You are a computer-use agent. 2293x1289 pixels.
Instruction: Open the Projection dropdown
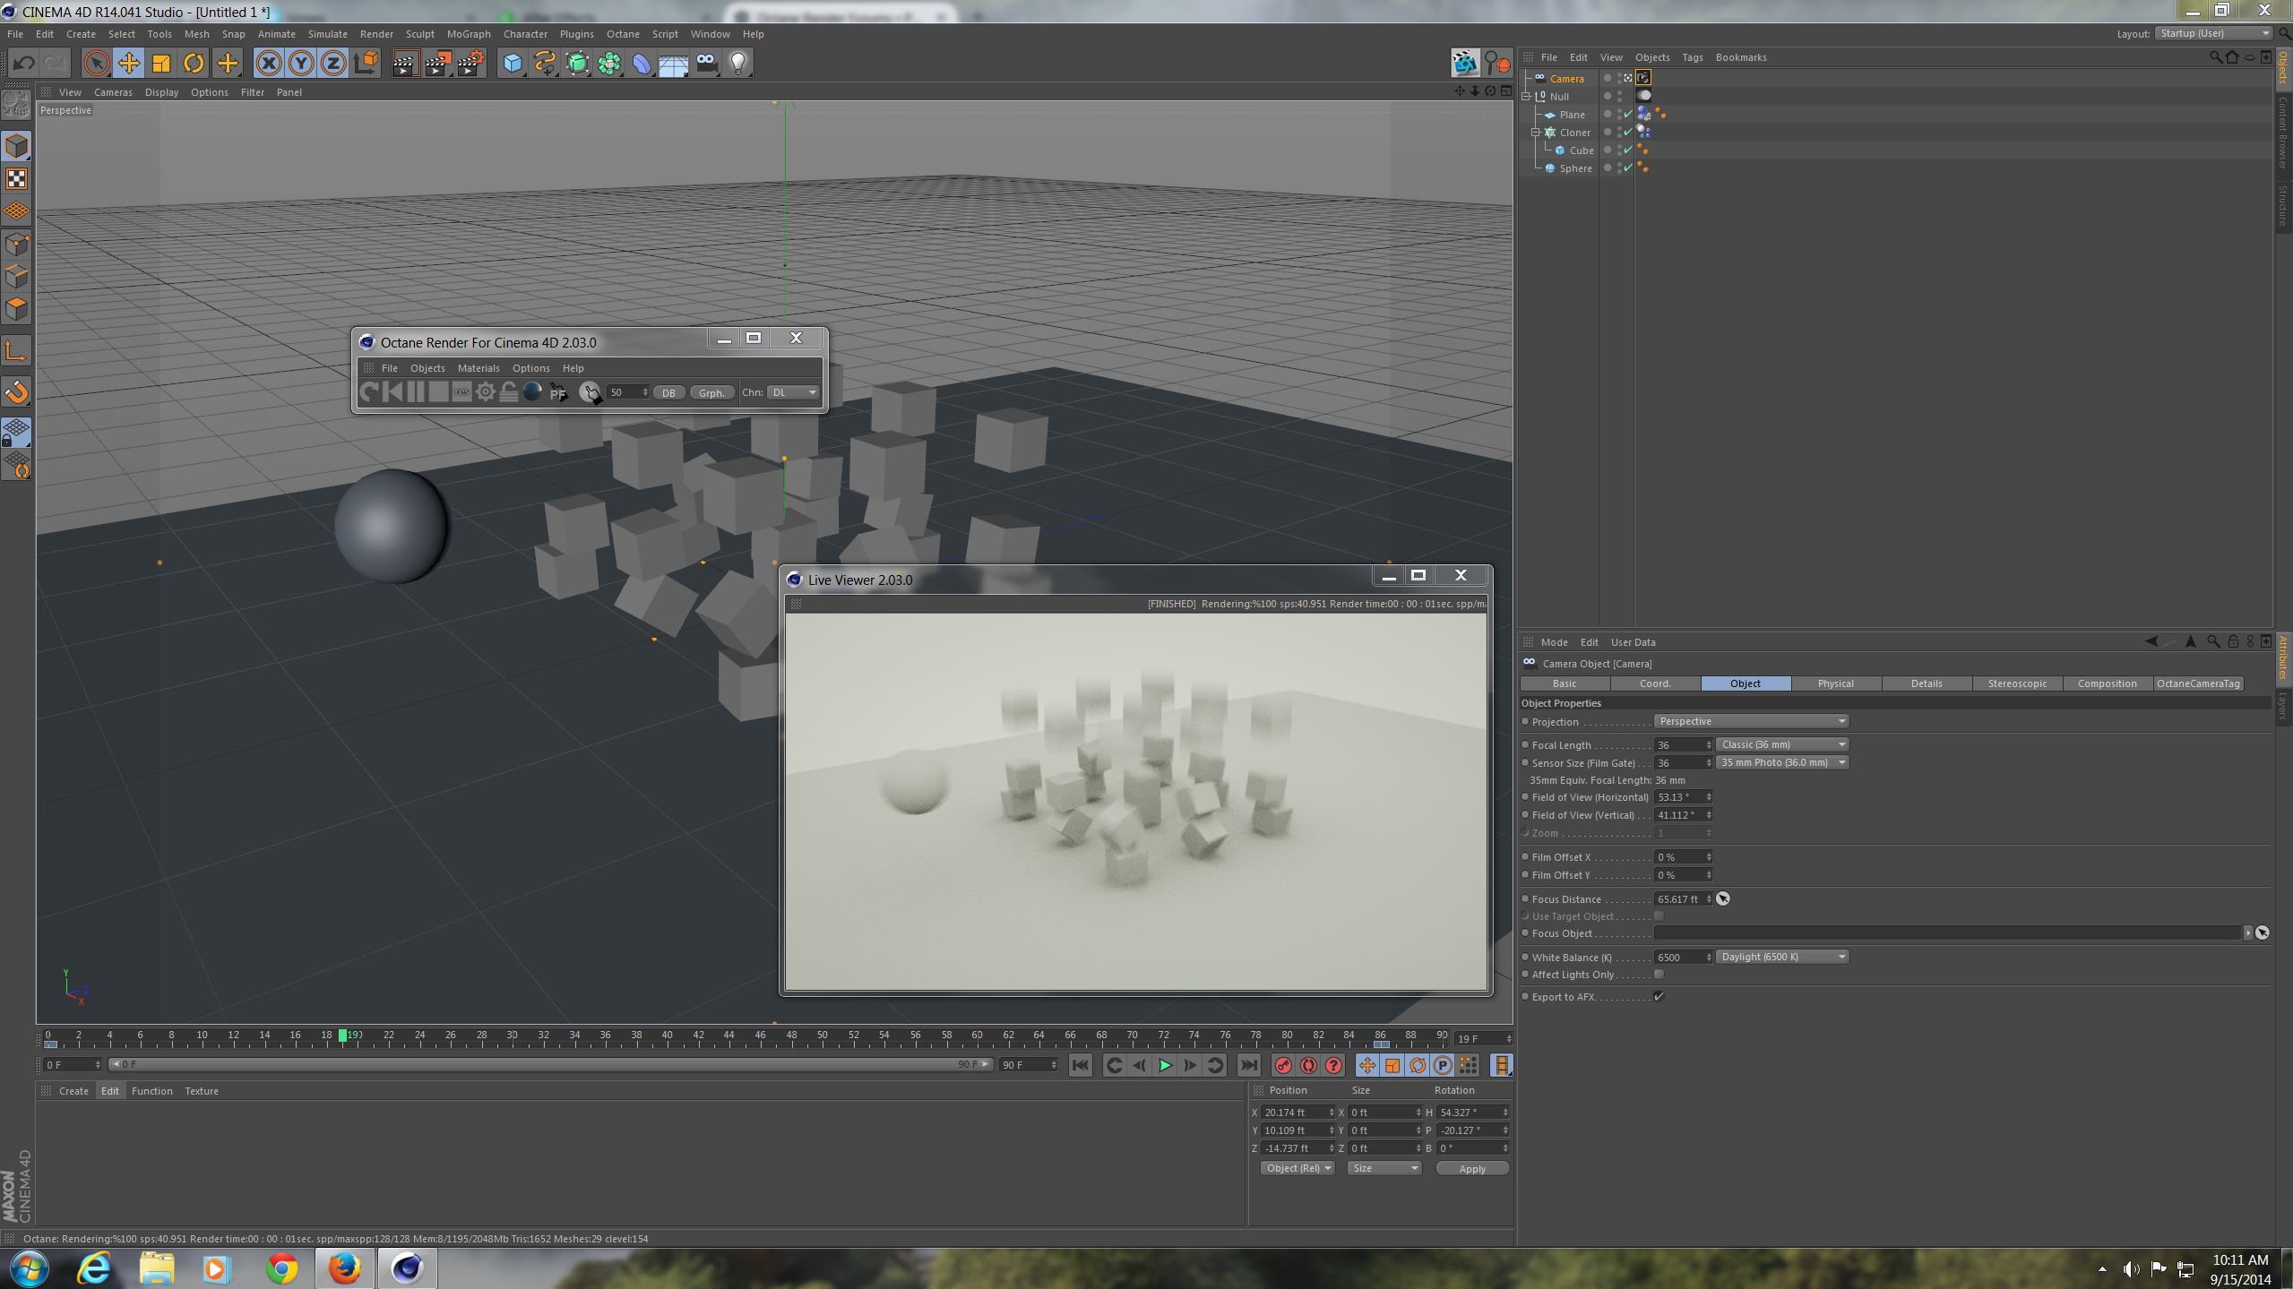click(1750, 721)
